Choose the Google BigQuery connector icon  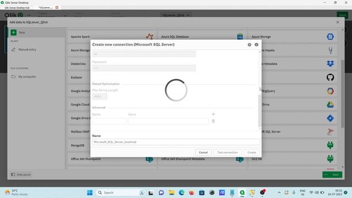click(x=330, y=91)
